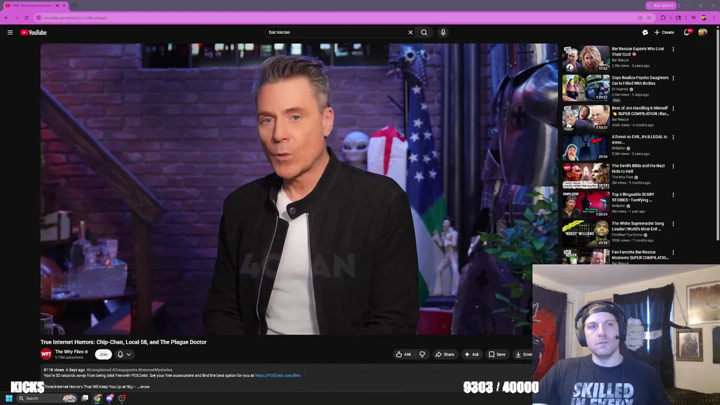Open Task View on the taskbar
The width and height of the screenshot is (720, 405).
point(85,398)
